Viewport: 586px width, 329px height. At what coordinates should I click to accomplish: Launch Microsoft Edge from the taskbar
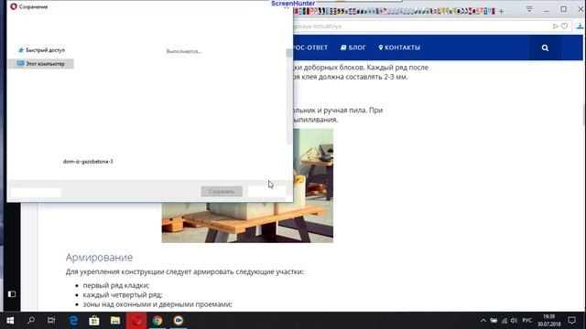[x=73, y=321]
